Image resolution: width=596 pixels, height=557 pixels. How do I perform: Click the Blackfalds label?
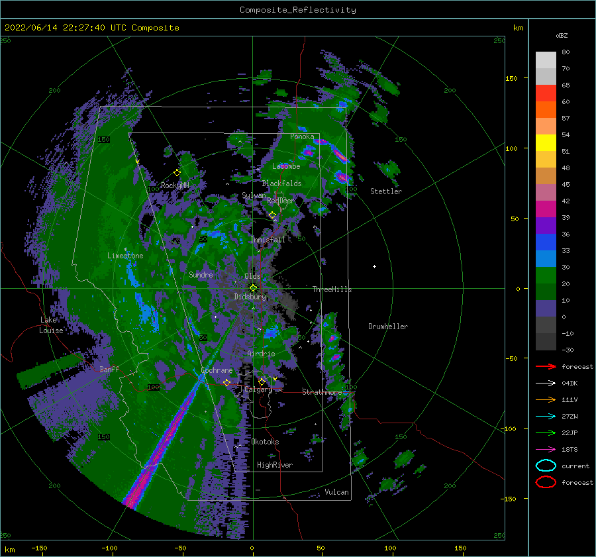click(x=281, y=183)
